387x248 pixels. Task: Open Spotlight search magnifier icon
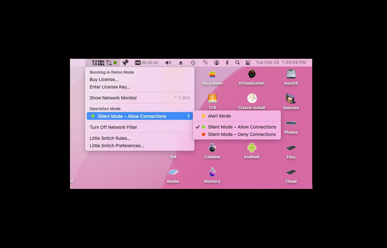pos(237,63)
